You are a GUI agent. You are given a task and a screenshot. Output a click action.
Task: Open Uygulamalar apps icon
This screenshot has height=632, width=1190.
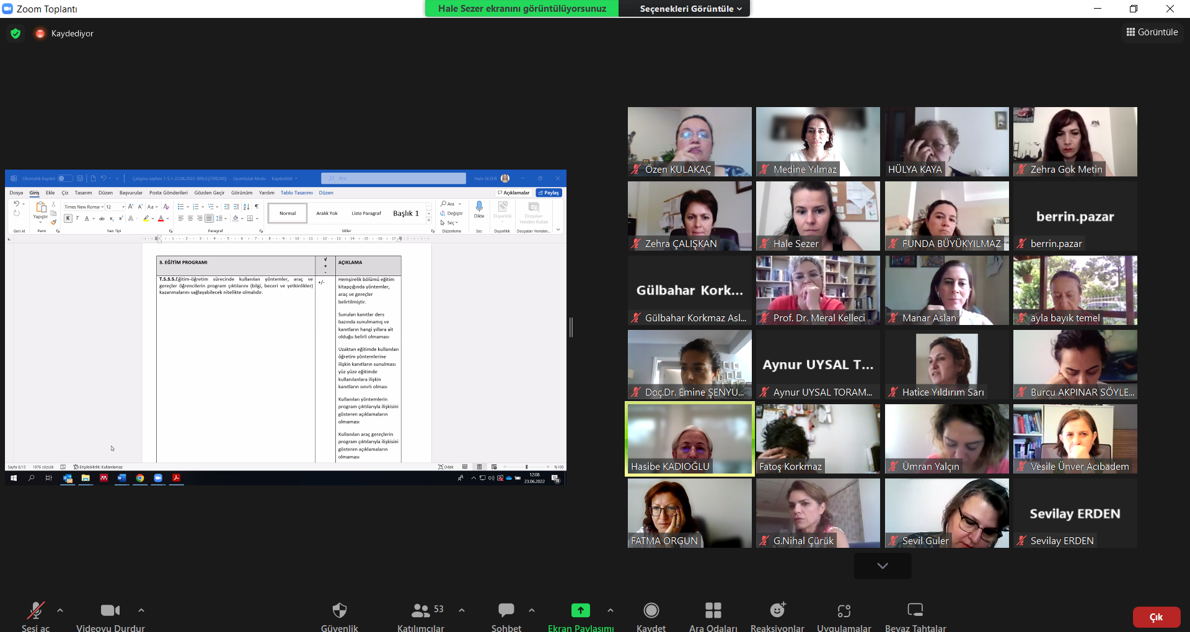tap(844, 611)
